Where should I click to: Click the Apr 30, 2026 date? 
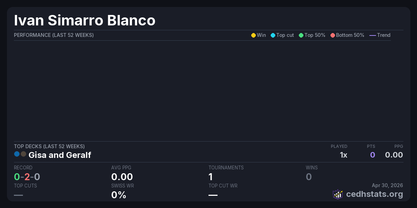click(387, 185)
